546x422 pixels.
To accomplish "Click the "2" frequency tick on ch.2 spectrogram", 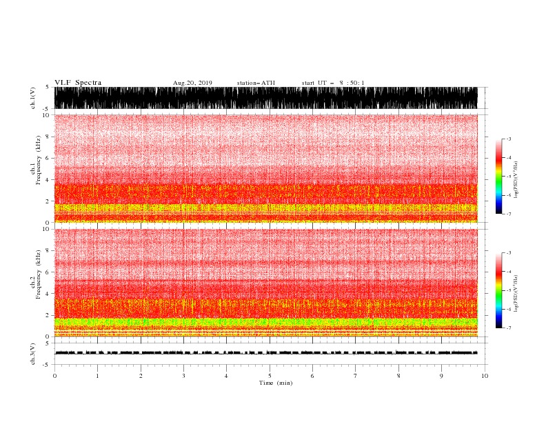I will (48, 315).
